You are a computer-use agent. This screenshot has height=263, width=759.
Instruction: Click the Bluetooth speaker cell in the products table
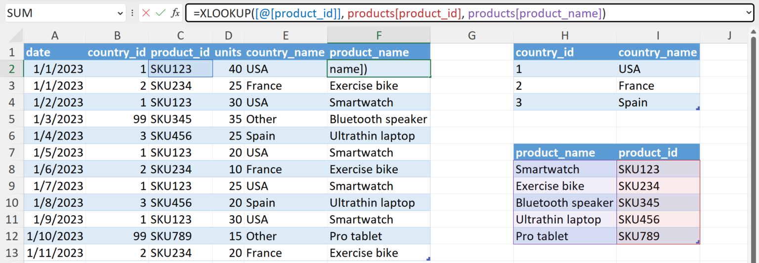(564, 203)
